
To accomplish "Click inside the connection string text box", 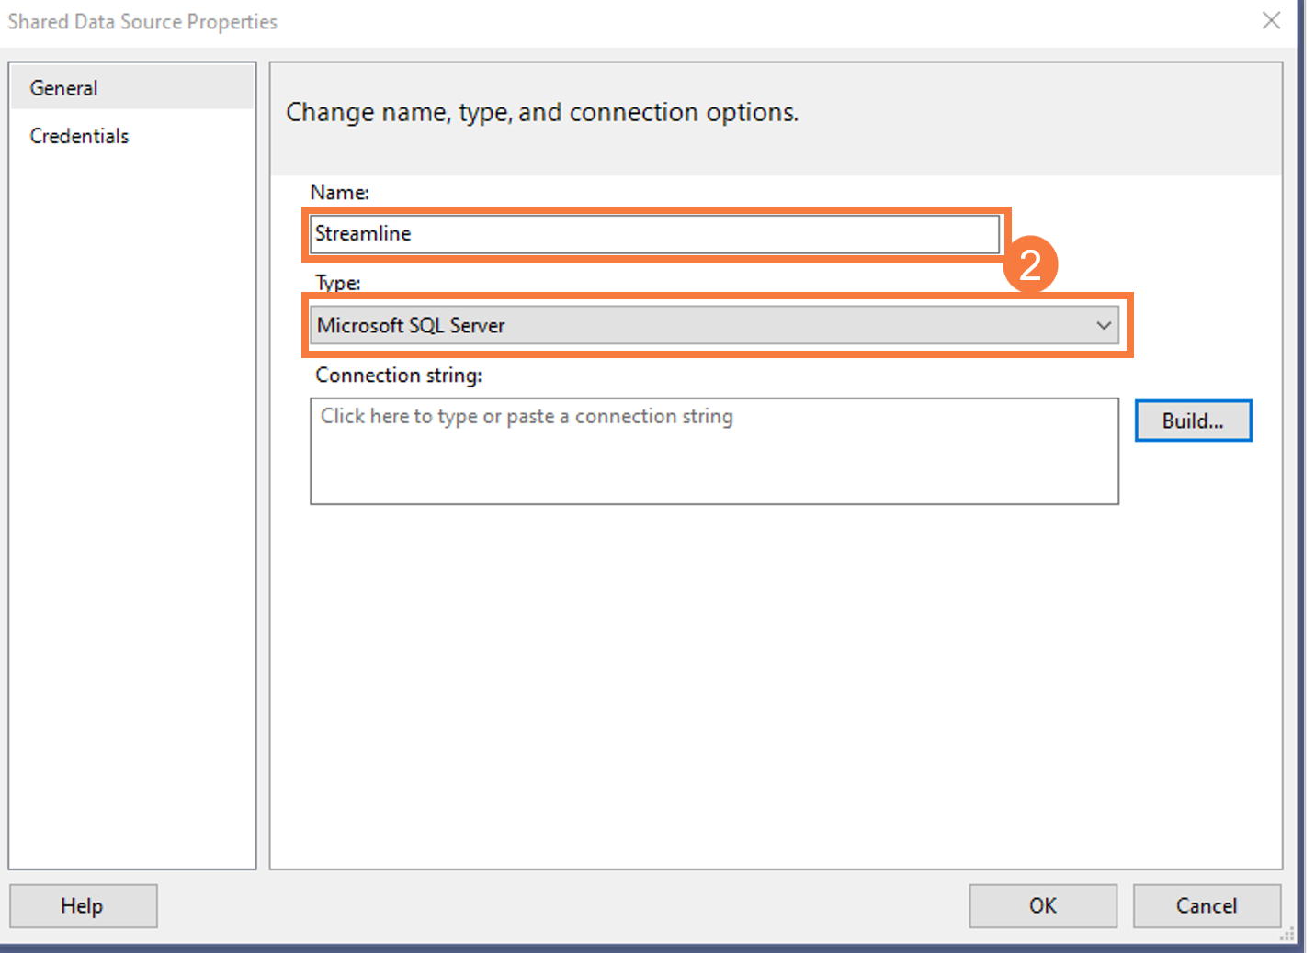I will click(x=714, y=451).
